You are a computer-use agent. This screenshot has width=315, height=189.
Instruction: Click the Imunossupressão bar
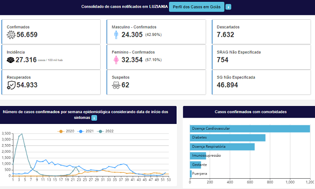(198, 156)
